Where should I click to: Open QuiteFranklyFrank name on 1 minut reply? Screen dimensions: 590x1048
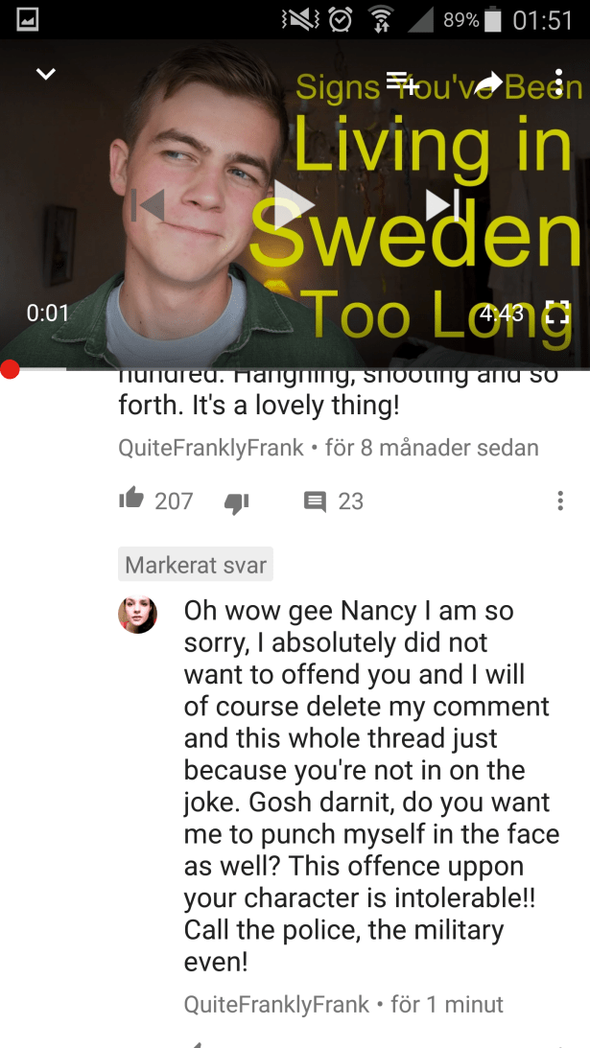276,1003
